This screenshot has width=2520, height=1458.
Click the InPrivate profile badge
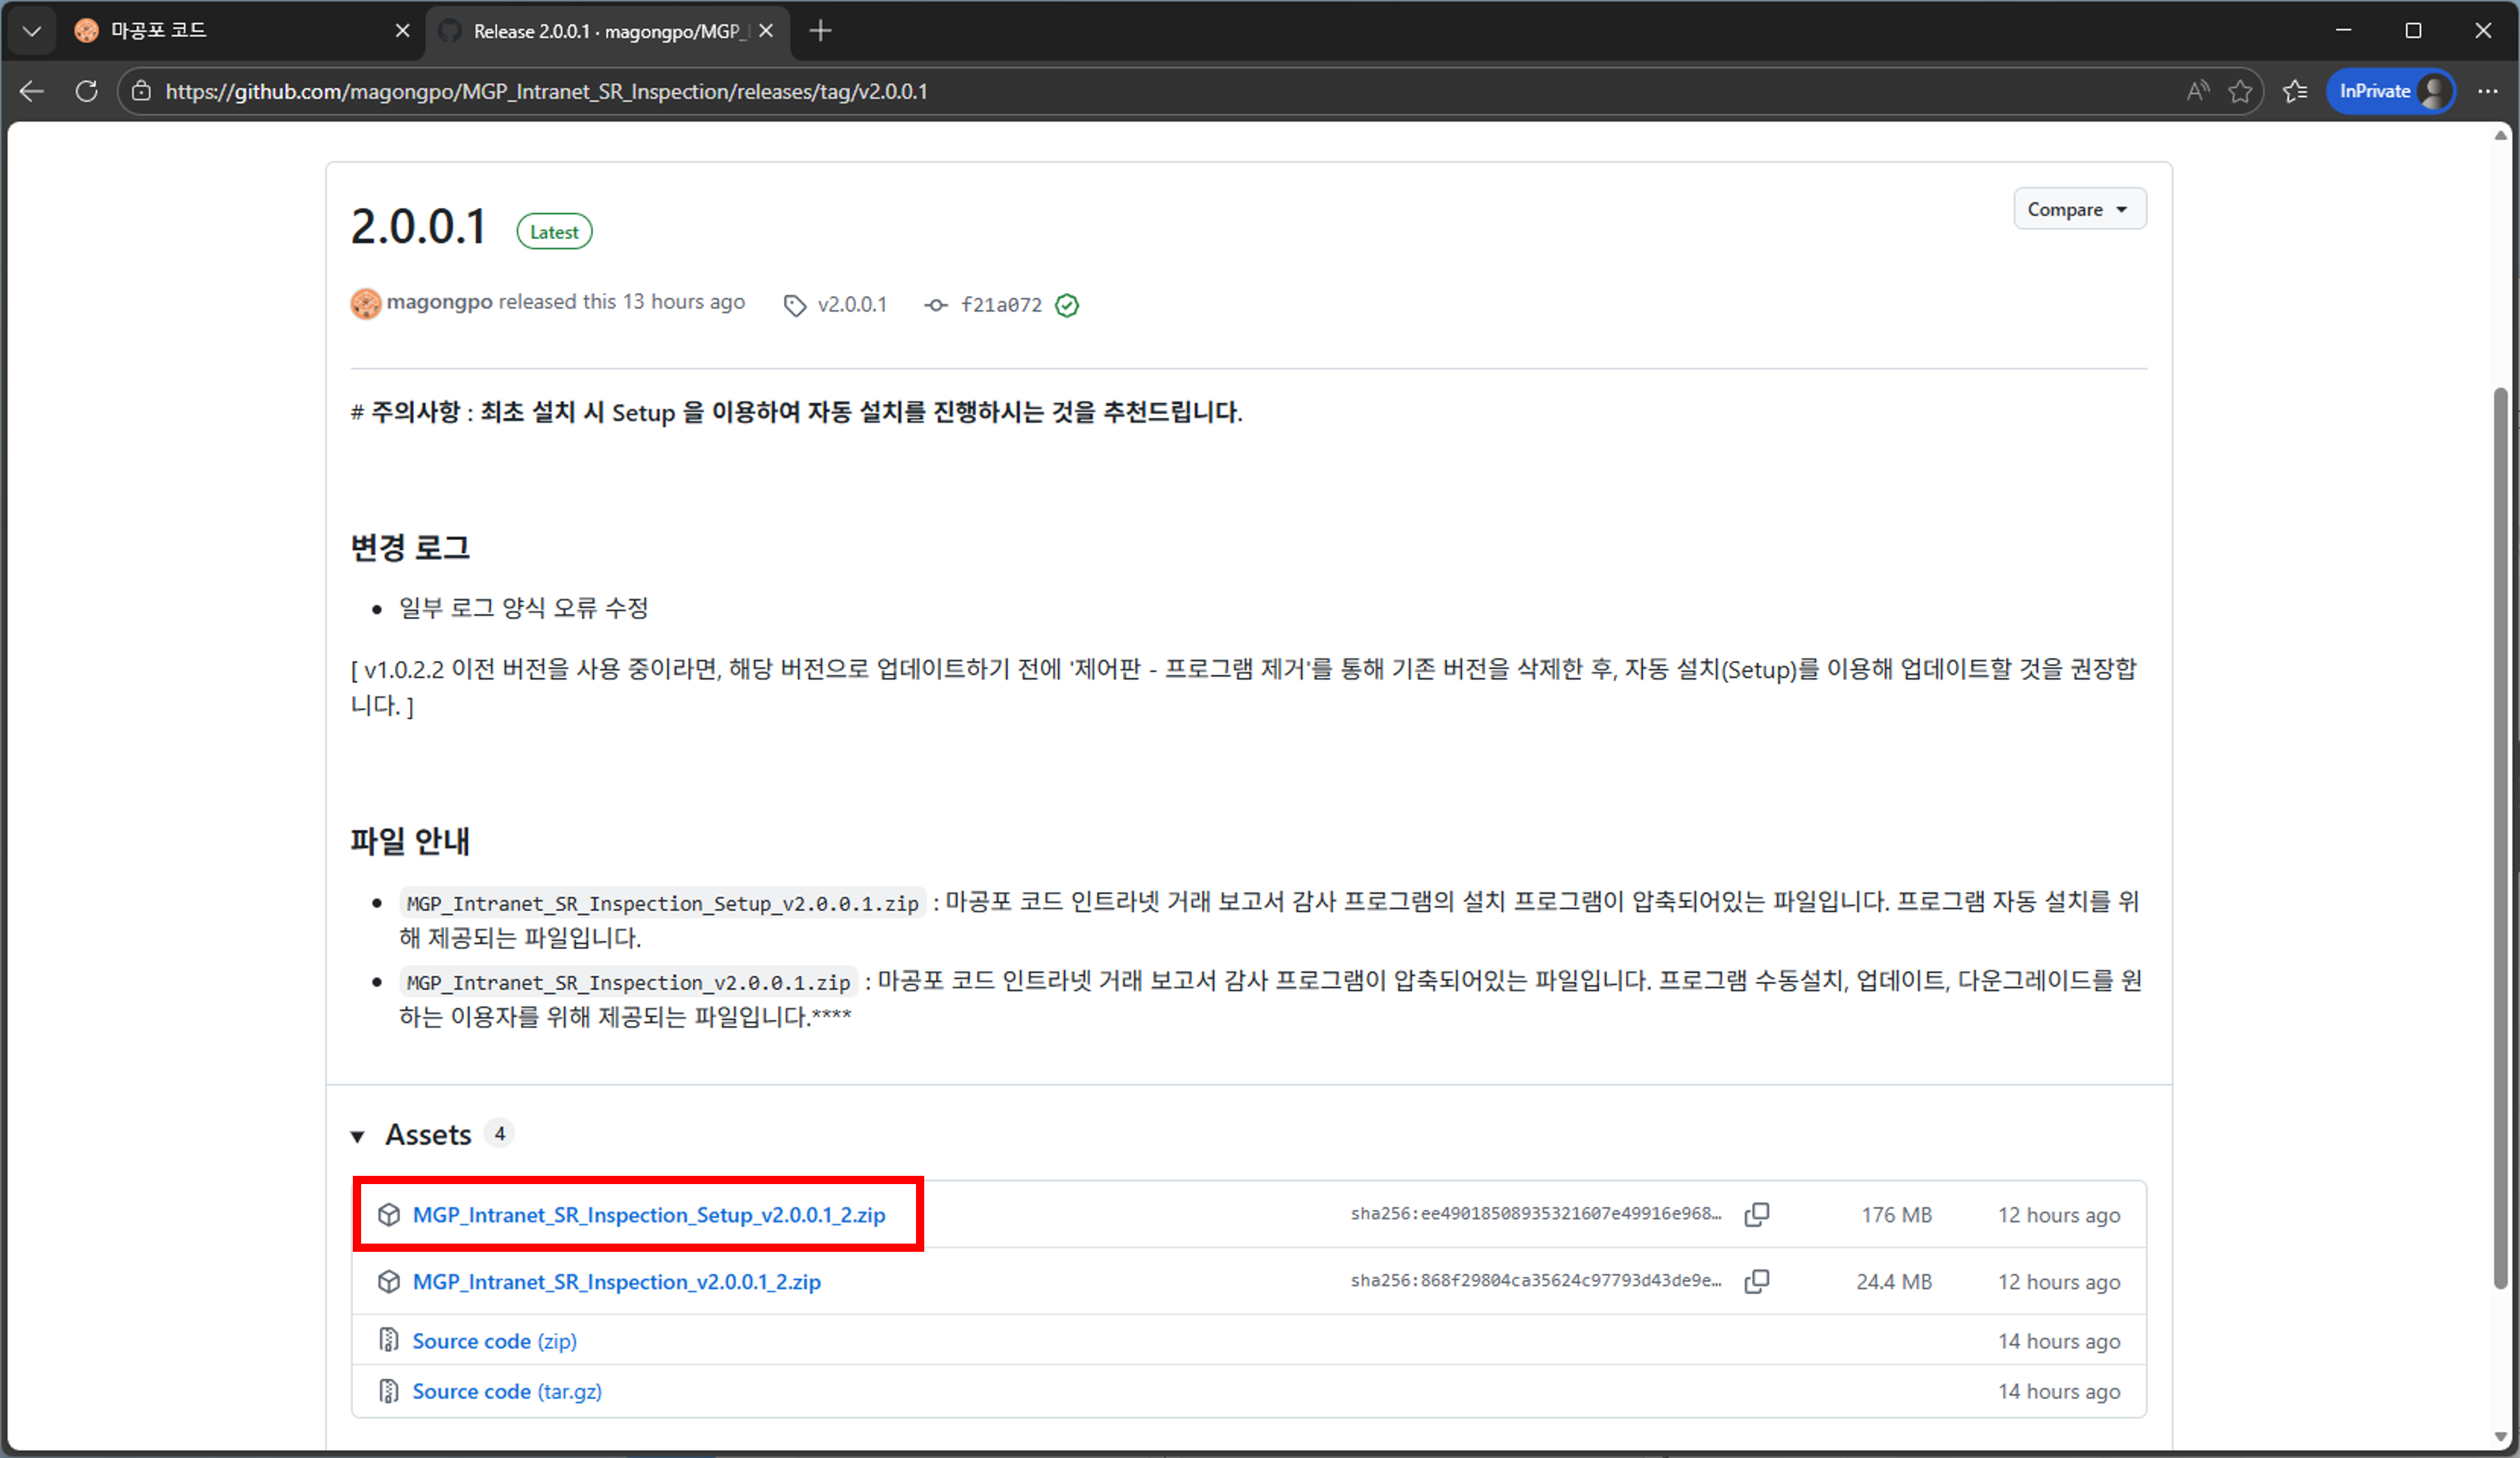[2390, 91]
